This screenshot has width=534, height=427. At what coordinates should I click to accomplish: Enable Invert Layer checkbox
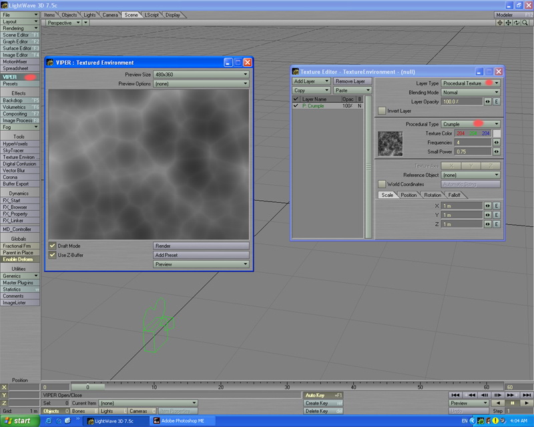point(382,111)
